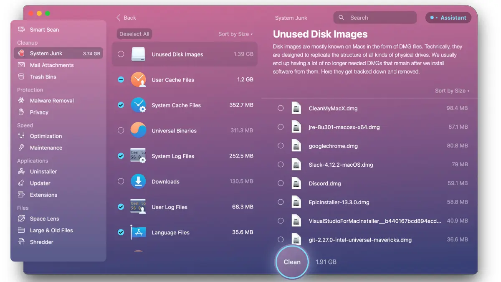Open Large & Old Files folder icon
The image size is (501, 282).
click(x=21, y=231)
